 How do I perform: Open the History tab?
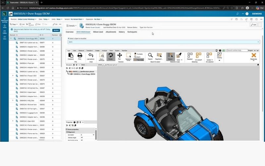click(x=122, y=32)
